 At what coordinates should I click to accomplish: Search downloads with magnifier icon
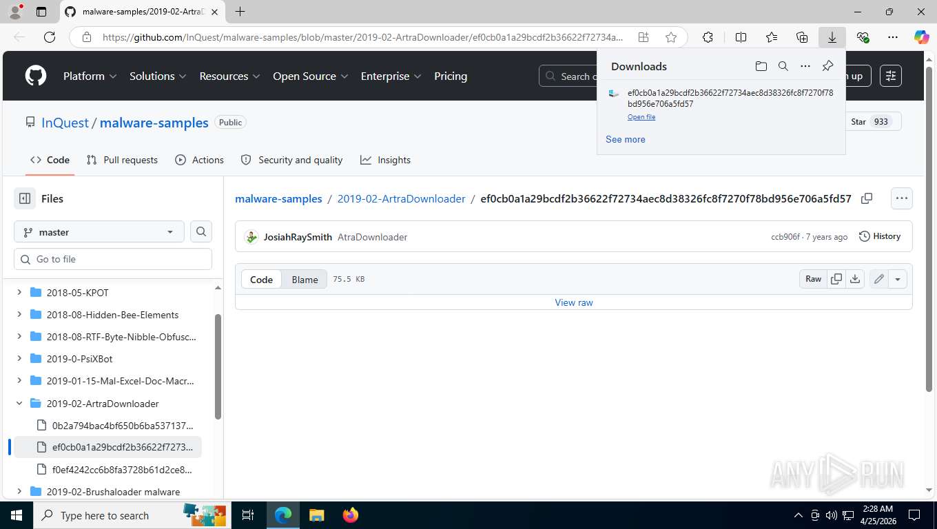pyautogui.click(x=783, y=66)
